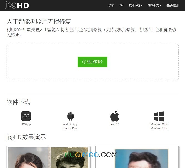Open the Mac OS download link
This screenshot has width=185, height=168.
point(115,124)
